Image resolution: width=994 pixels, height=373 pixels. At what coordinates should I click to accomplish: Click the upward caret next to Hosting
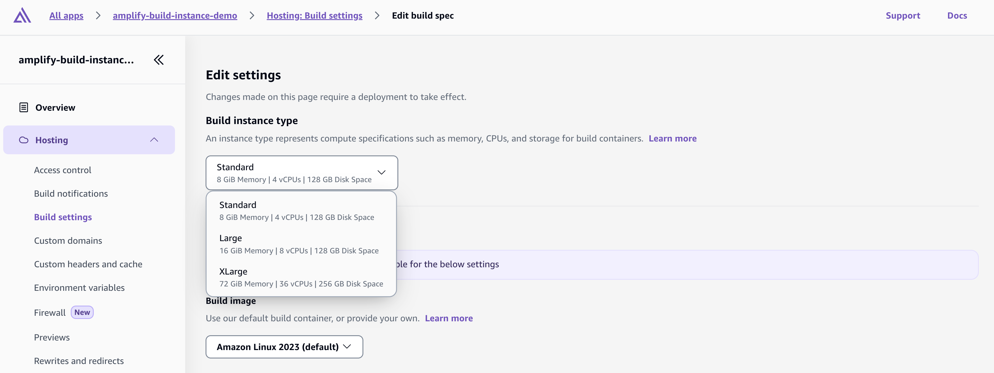pyautogui.click(x=154, y=139)
